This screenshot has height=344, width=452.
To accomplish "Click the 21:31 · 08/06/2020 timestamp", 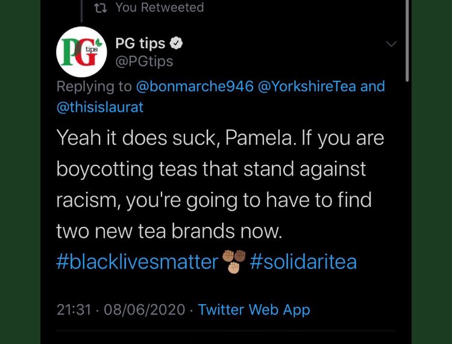I will [x=121, y=310].
